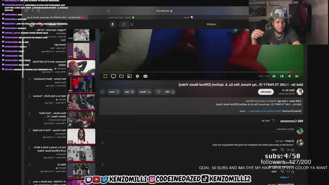This screenshot has width=329, height=185.
Task: Expand the 7 replies thread
Action: pyautogui.click(x=286, y=177)
